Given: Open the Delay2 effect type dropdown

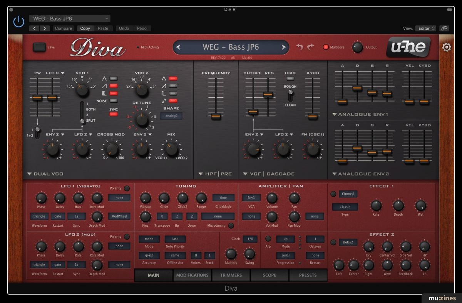Looking at the screenshot, I should click(348, 243).
